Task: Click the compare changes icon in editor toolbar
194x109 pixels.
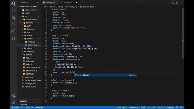Action: point(173,3)
